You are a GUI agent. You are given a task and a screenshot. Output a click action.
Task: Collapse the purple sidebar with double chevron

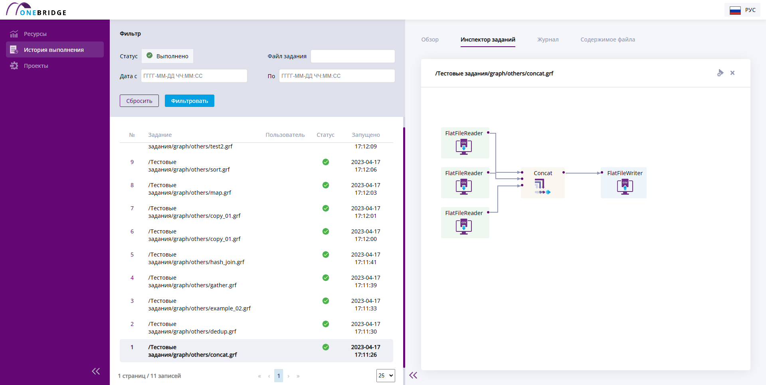pos(96,371)
